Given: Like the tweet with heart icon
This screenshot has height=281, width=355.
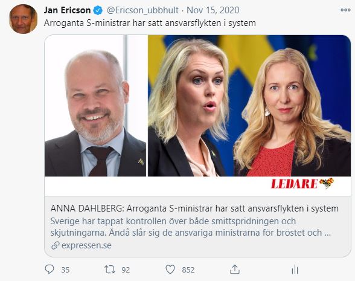Looking at the screenshot, I should (x=170, y=270).
